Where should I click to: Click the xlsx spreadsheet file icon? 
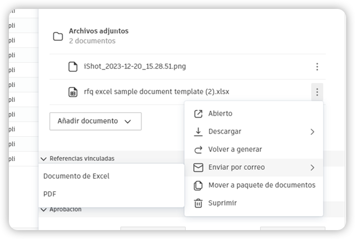click(73, 92)
